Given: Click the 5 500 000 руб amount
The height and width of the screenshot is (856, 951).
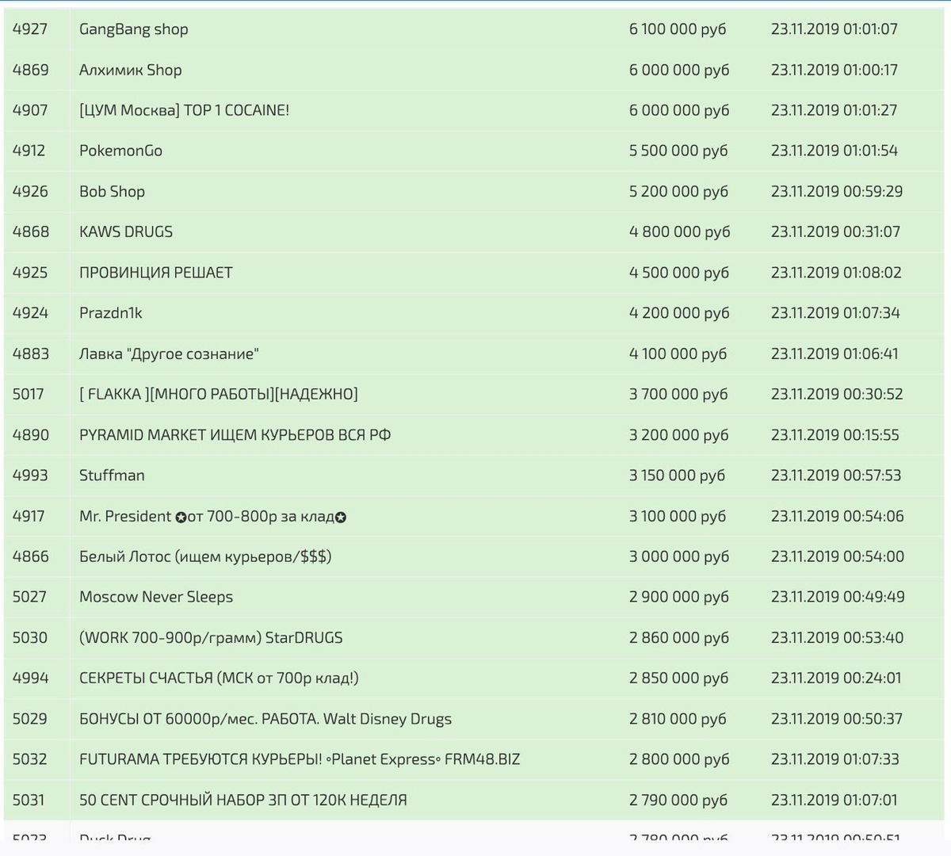Looking at the screenshot, I should coord(678,151).
